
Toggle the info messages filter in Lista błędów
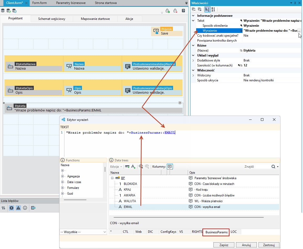click(x=25, y=208)
